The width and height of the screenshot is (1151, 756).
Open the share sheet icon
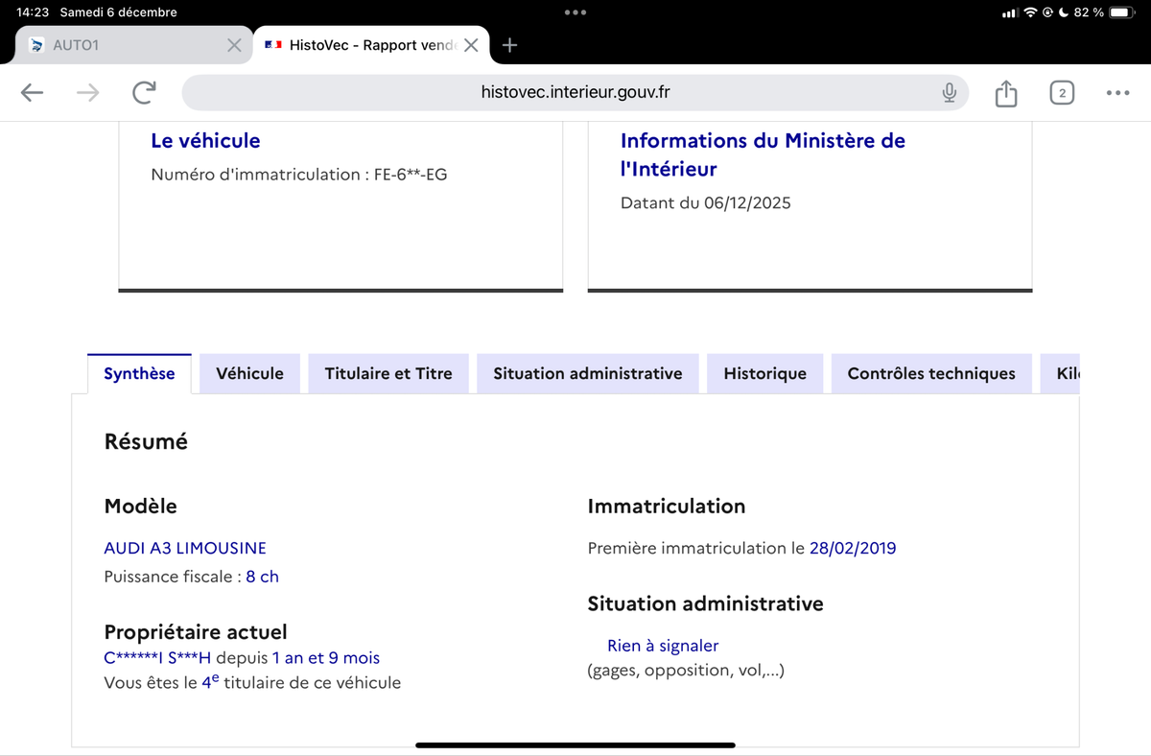[1005, 93]
